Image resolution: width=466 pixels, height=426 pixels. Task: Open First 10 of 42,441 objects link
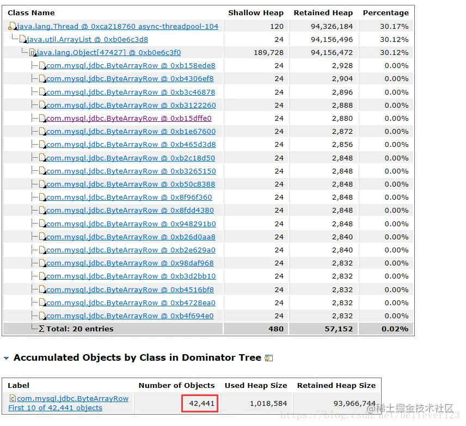point(56,408)
